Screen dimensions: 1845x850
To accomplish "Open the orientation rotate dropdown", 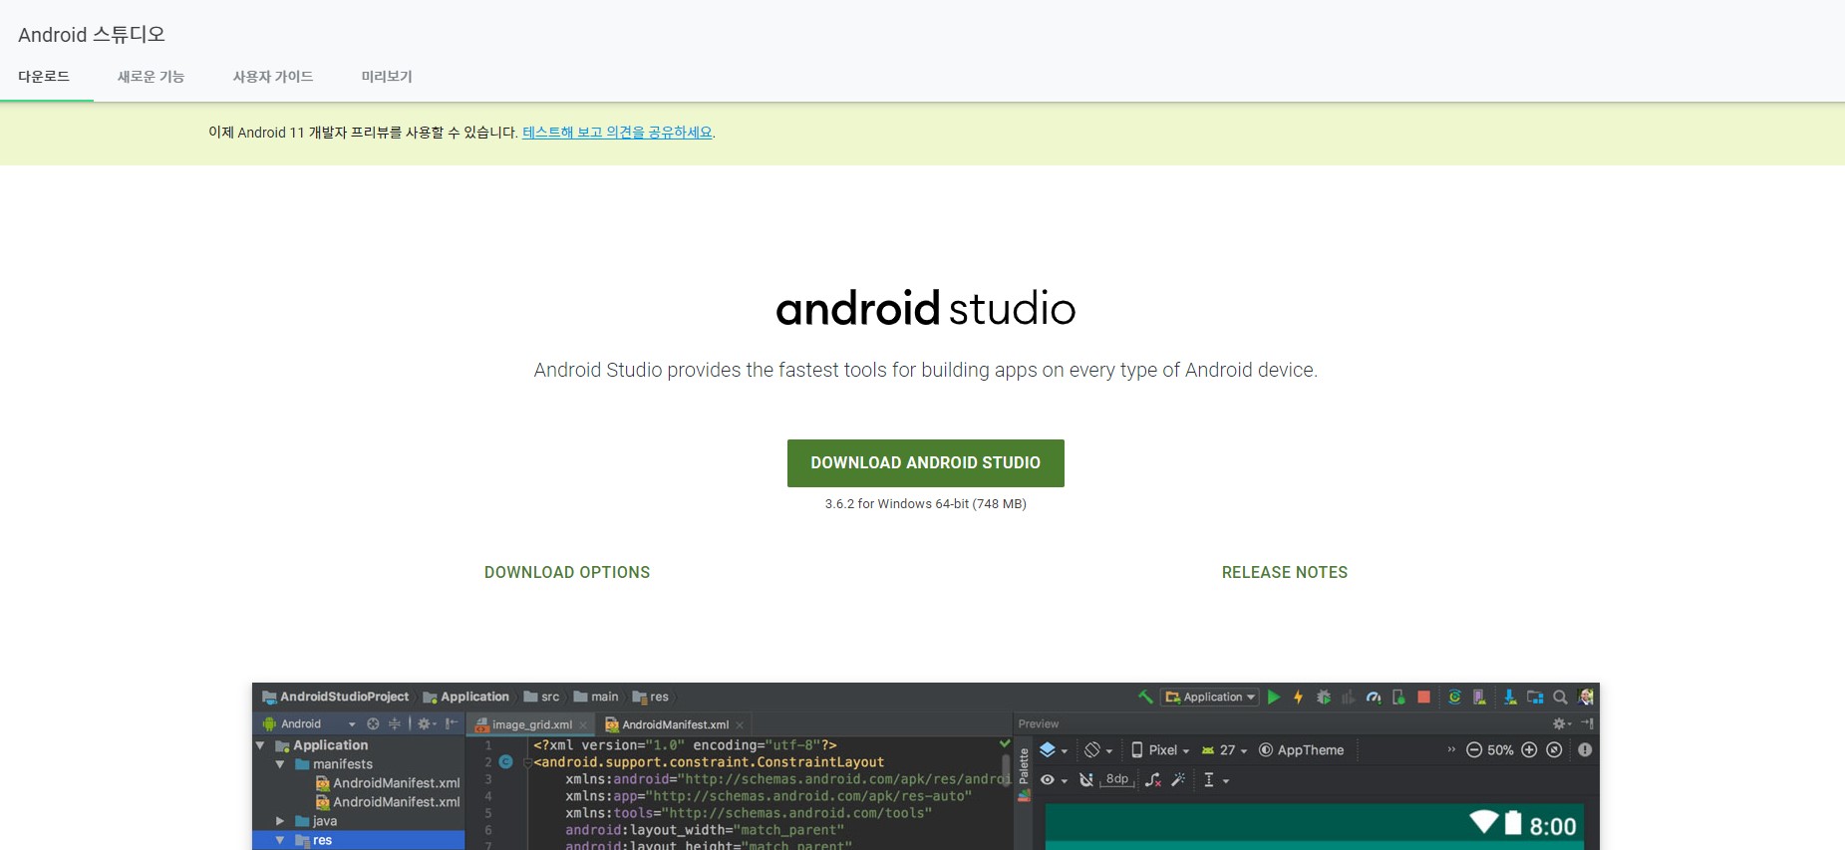I will 1098,750.
